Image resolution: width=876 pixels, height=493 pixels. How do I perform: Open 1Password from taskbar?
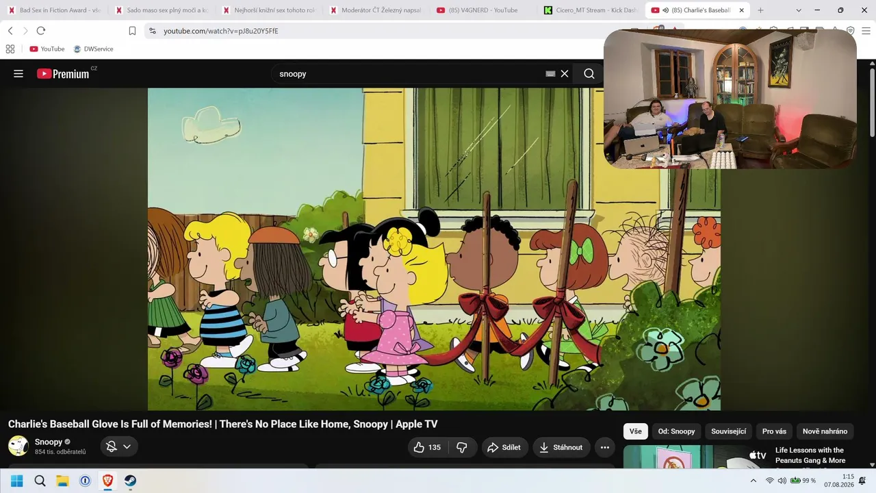(85, 481)
